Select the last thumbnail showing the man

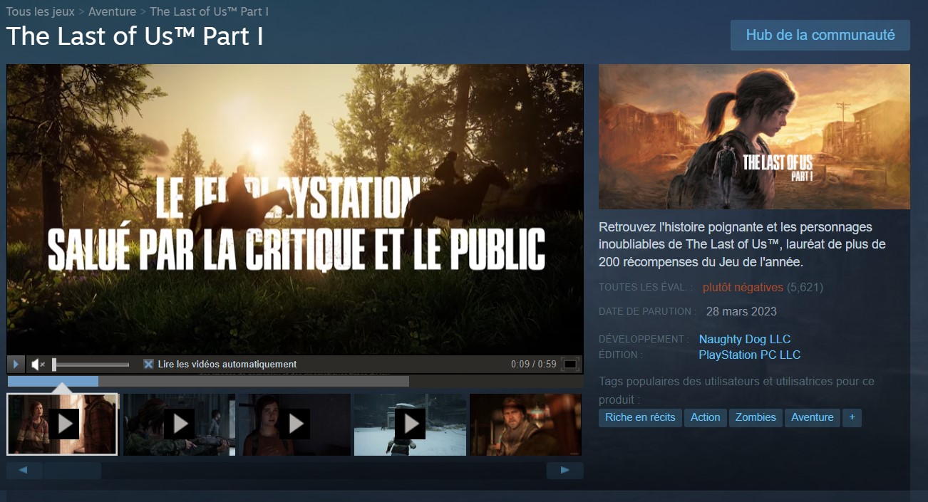[x=525, y=424]
